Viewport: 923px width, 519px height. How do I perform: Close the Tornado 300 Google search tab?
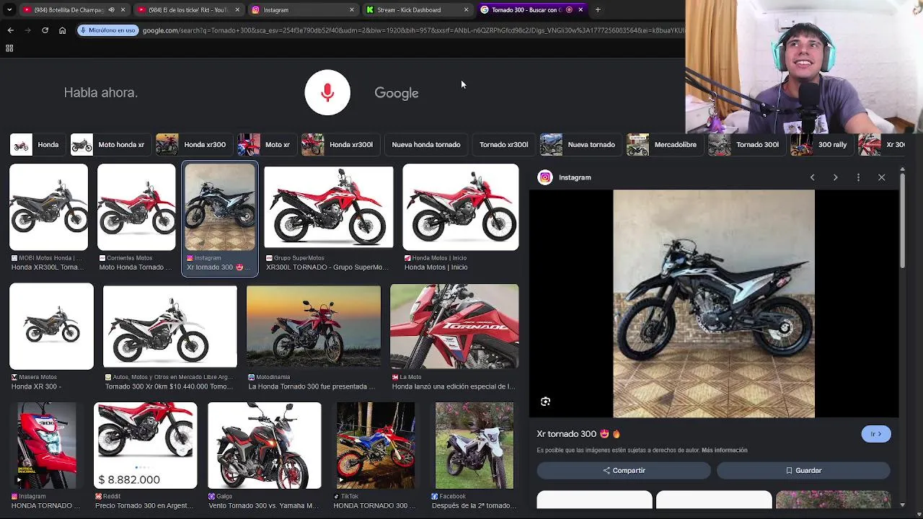pos(580,10)
